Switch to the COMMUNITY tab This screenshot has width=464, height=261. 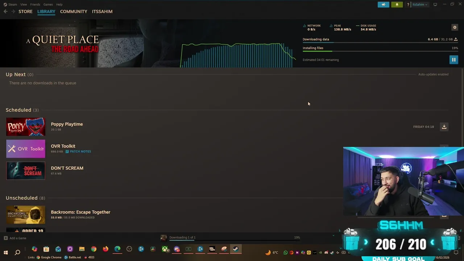coord(74,12)
